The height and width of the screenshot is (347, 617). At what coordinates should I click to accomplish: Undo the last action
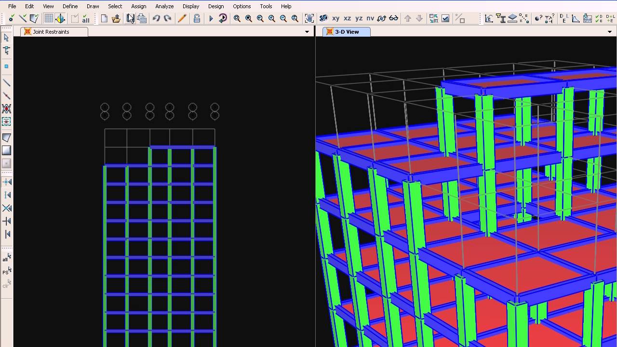coord(156,18)
